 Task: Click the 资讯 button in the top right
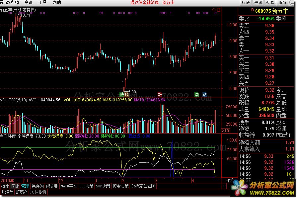pos(258,2)
